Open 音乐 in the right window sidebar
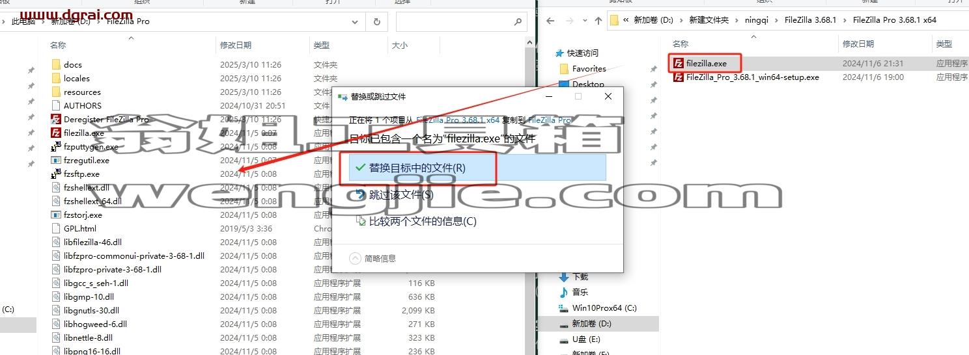Screen dimensions: 969x355 [x=580, y=293]
